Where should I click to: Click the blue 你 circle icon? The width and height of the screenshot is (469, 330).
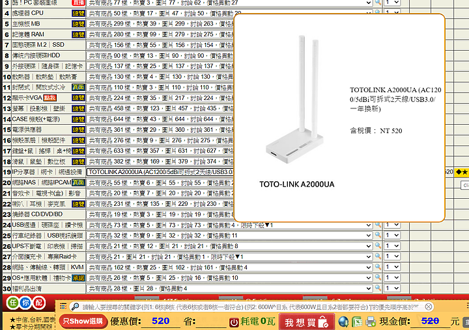click(25, 303)
